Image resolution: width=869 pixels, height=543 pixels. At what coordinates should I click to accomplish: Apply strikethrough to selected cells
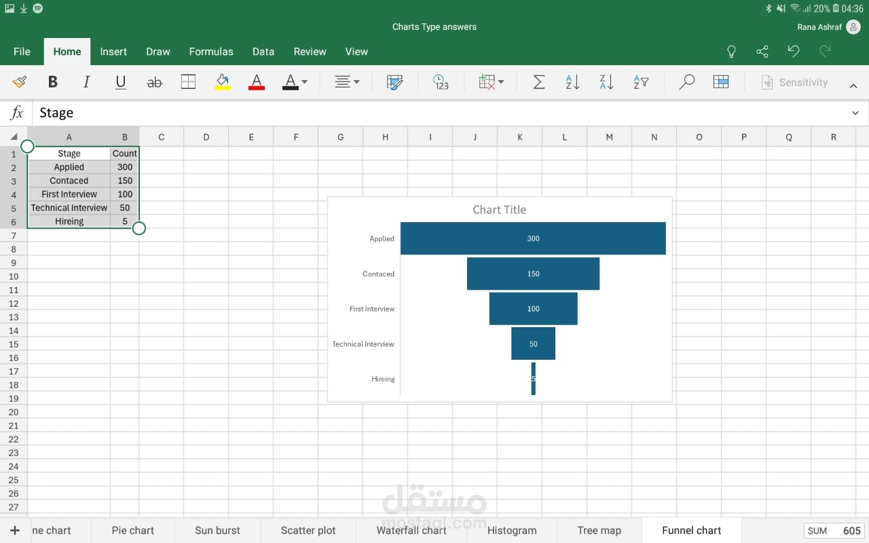[155, 82]
